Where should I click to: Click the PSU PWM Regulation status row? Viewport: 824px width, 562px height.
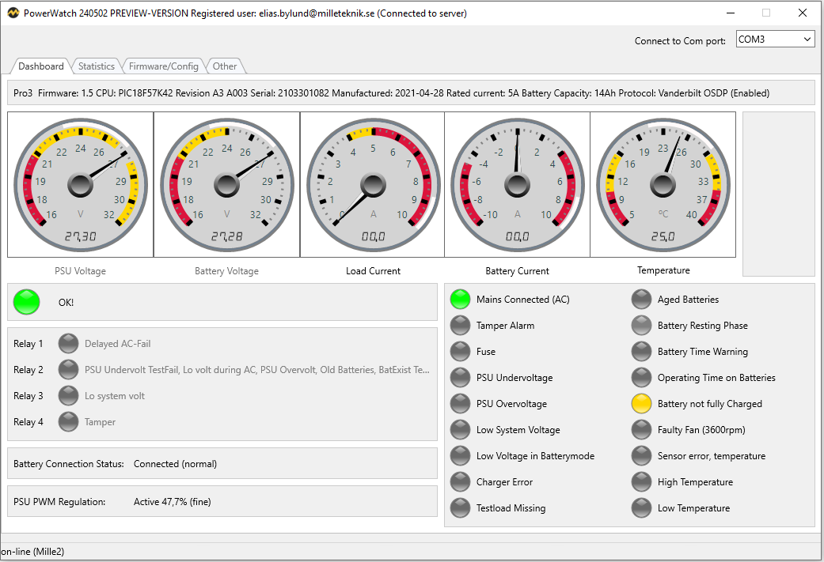pyautogui.click(x=222, y=502)
